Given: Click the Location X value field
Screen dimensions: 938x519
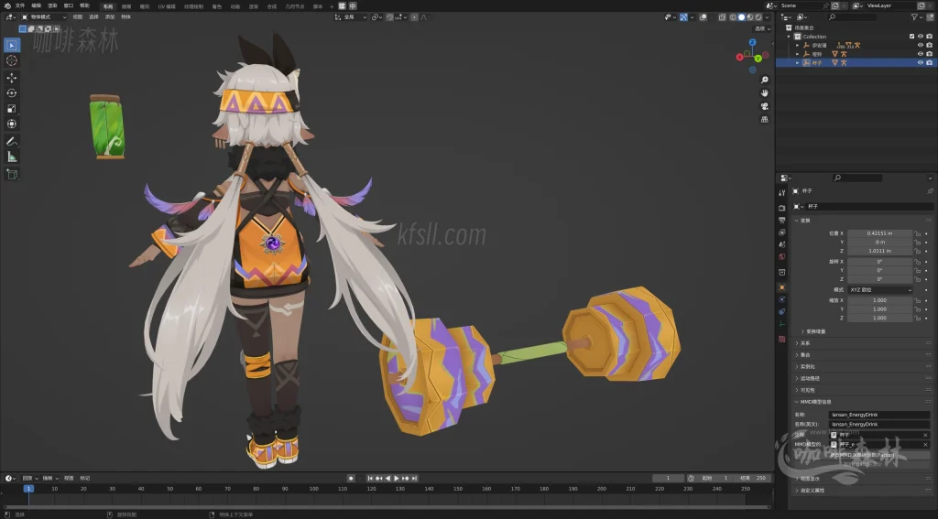Looking at the screenshot, I should click(880, 233).
